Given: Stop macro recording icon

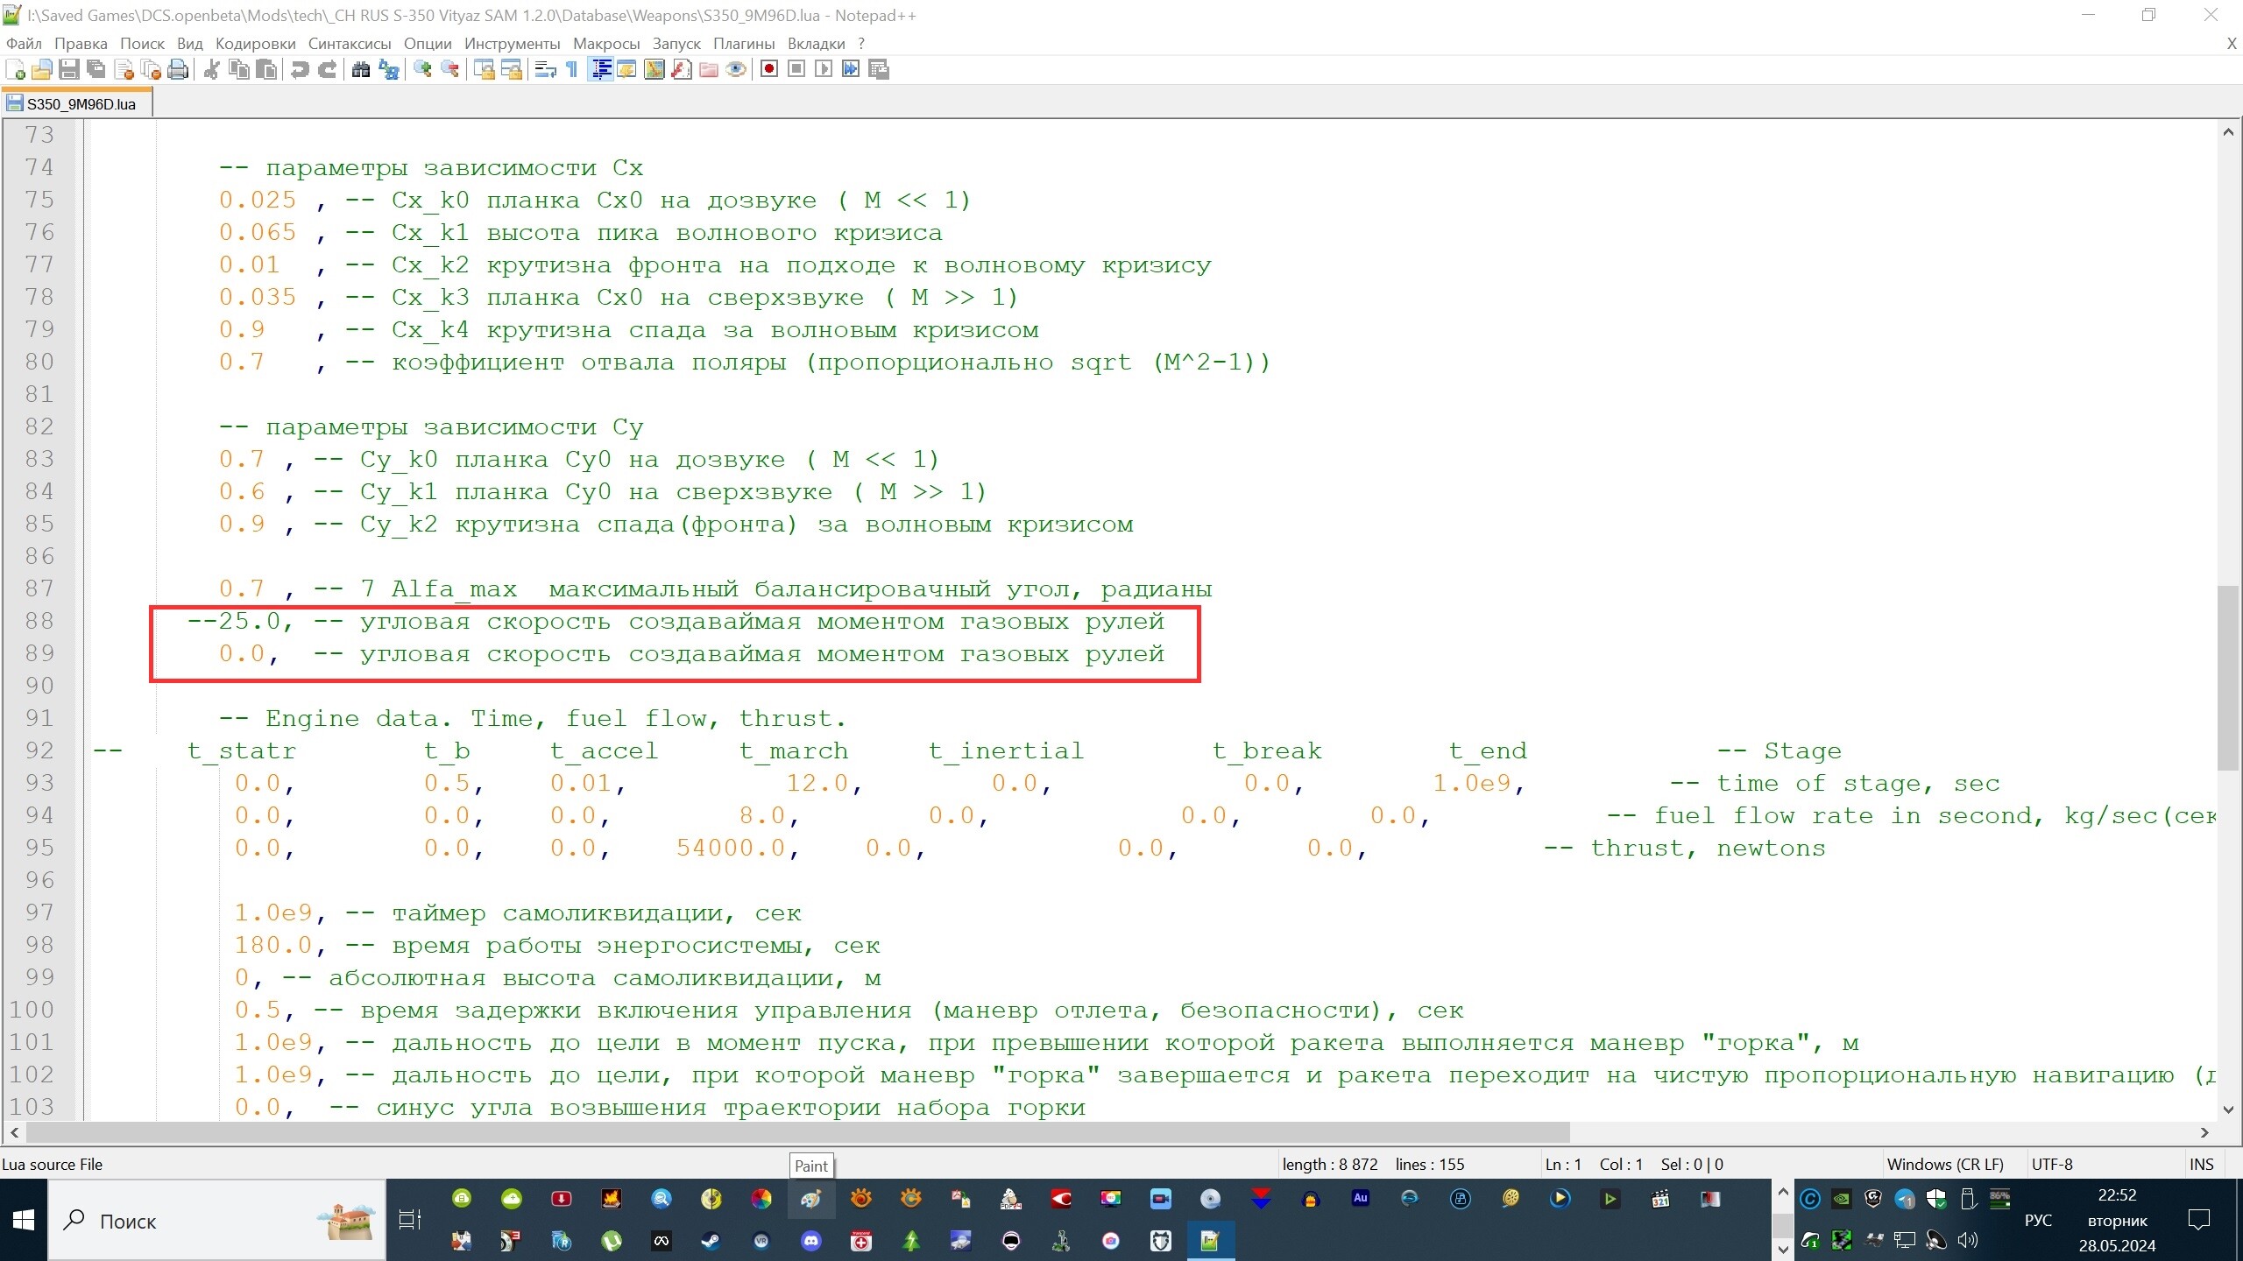Looking at the screenshot, I should coord(796,69).
